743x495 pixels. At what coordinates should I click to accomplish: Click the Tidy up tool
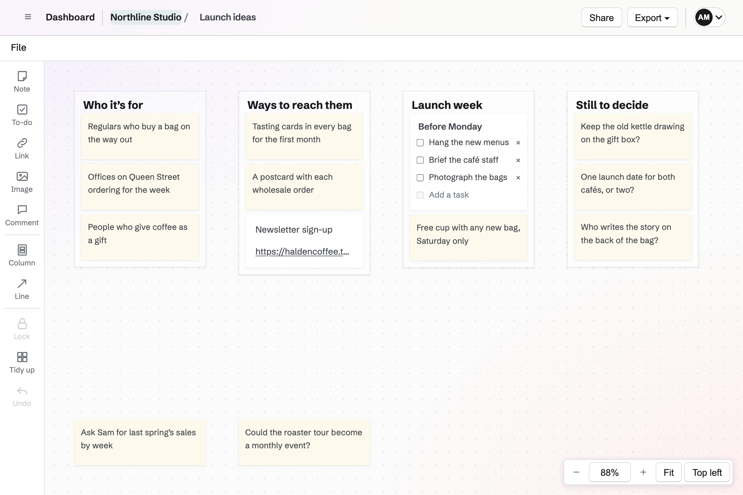22,362
